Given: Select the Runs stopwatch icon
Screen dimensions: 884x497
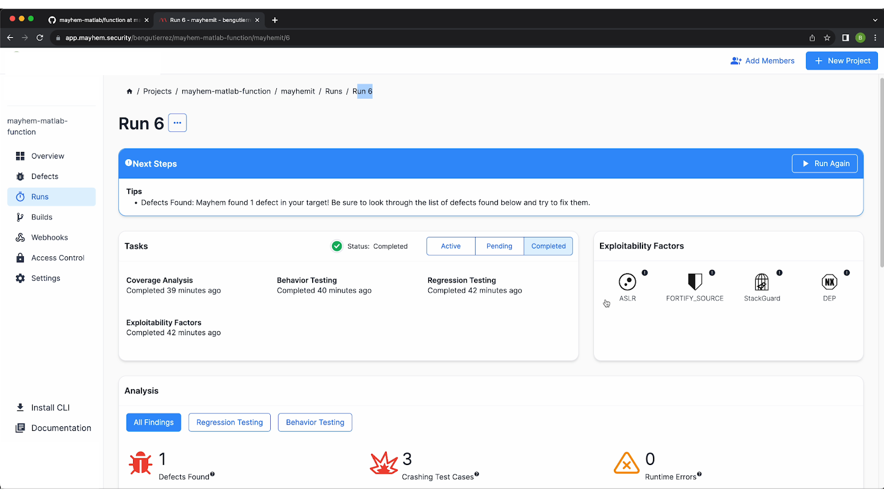Looking at the screenshot, I should 20,197.
